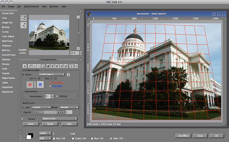The width and height of the screenshot is (229, 142).
Task: Select the Grid After radio option
Action: (x=50, y=86)
